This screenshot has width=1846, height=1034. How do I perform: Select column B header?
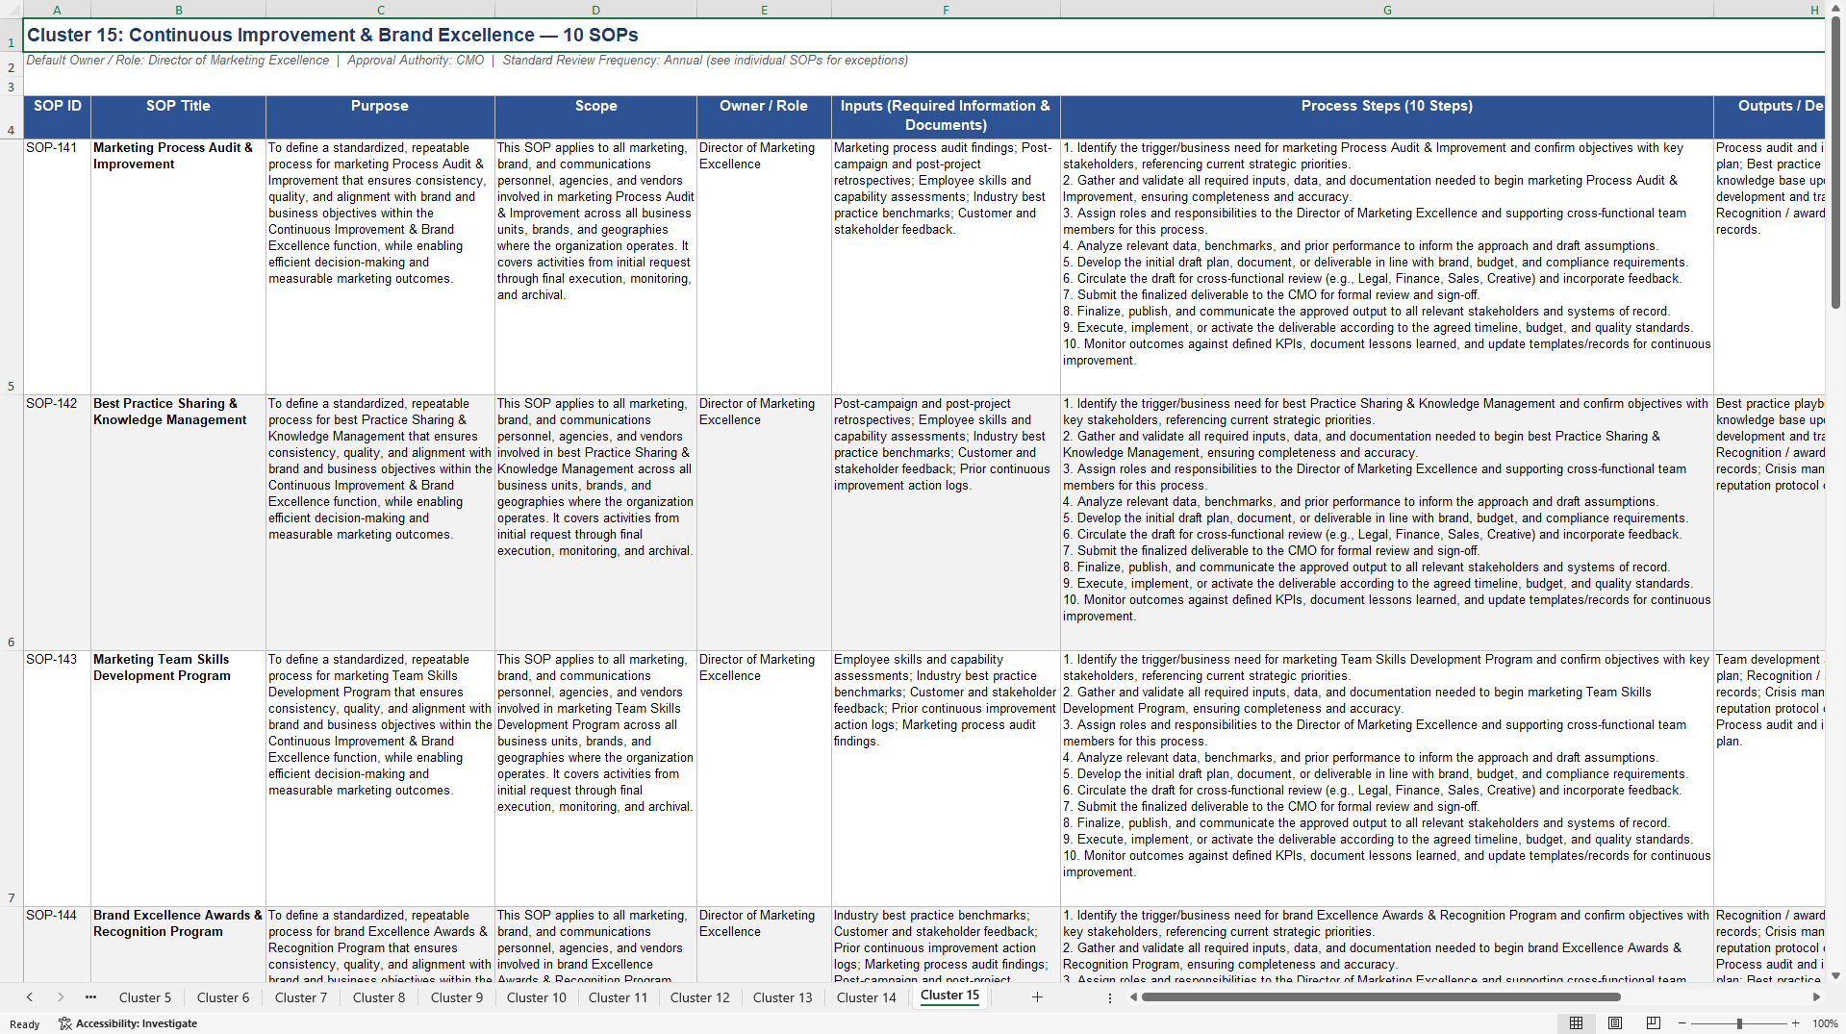tap(178, 10)
